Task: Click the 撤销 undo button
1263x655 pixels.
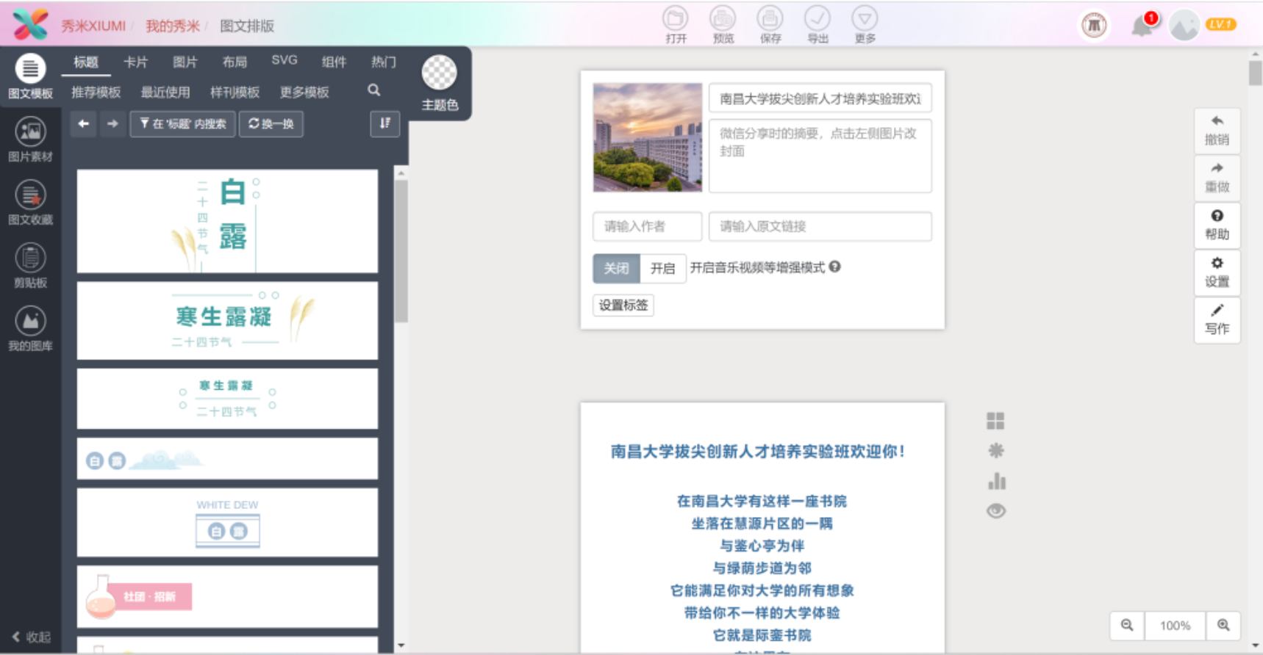Action: pyautogui.click(x=1217, y=130)
